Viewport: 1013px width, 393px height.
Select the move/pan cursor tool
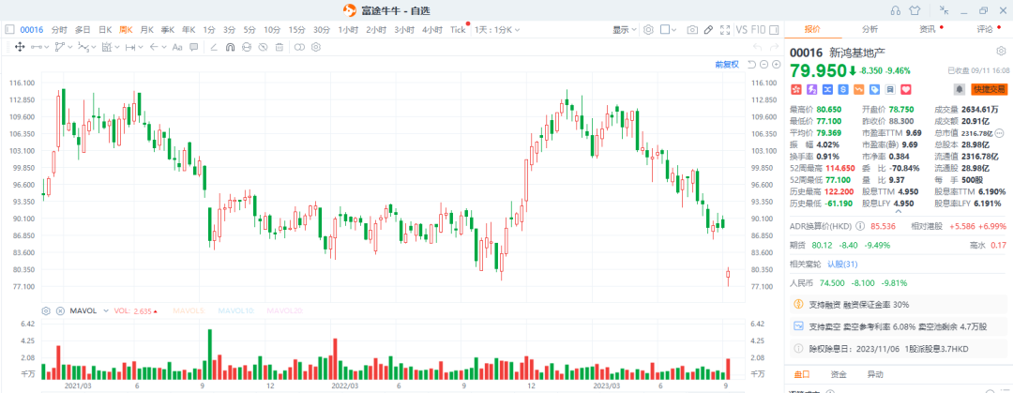(20, 47)
